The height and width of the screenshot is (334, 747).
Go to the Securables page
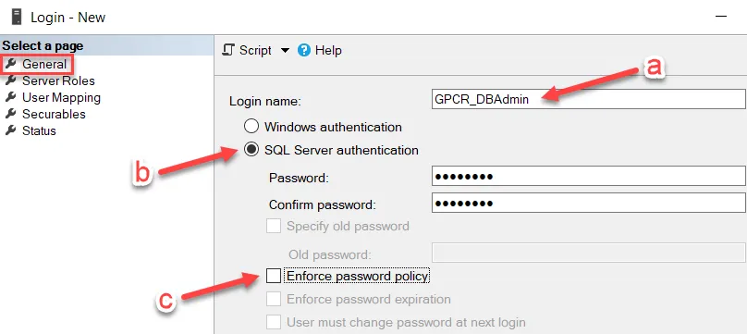click(x=54, y=114)
